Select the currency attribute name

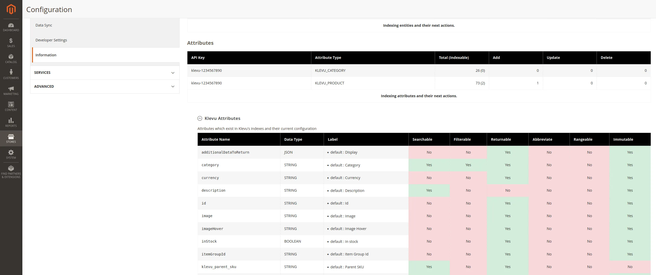coord(210,178)
